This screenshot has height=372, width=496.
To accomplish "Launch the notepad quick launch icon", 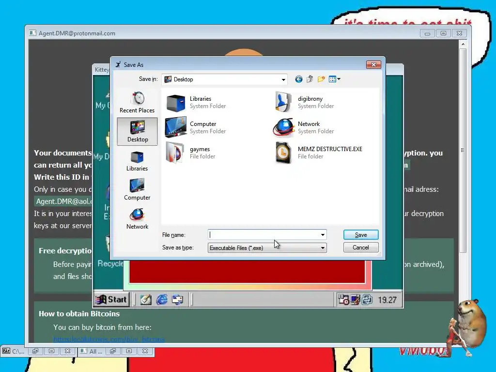I will pyautogui.click(x=146, y=299).
